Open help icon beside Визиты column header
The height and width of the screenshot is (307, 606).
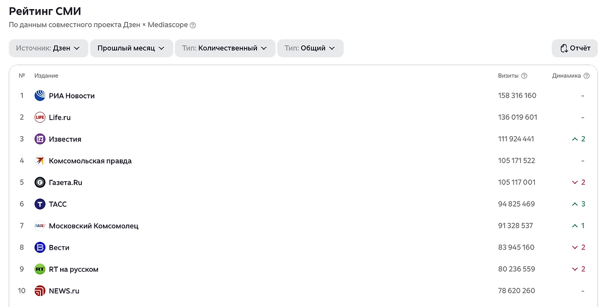[524, 76]
